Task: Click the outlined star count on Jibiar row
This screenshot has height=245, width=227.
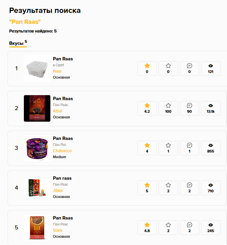Action: pos(168,188)
